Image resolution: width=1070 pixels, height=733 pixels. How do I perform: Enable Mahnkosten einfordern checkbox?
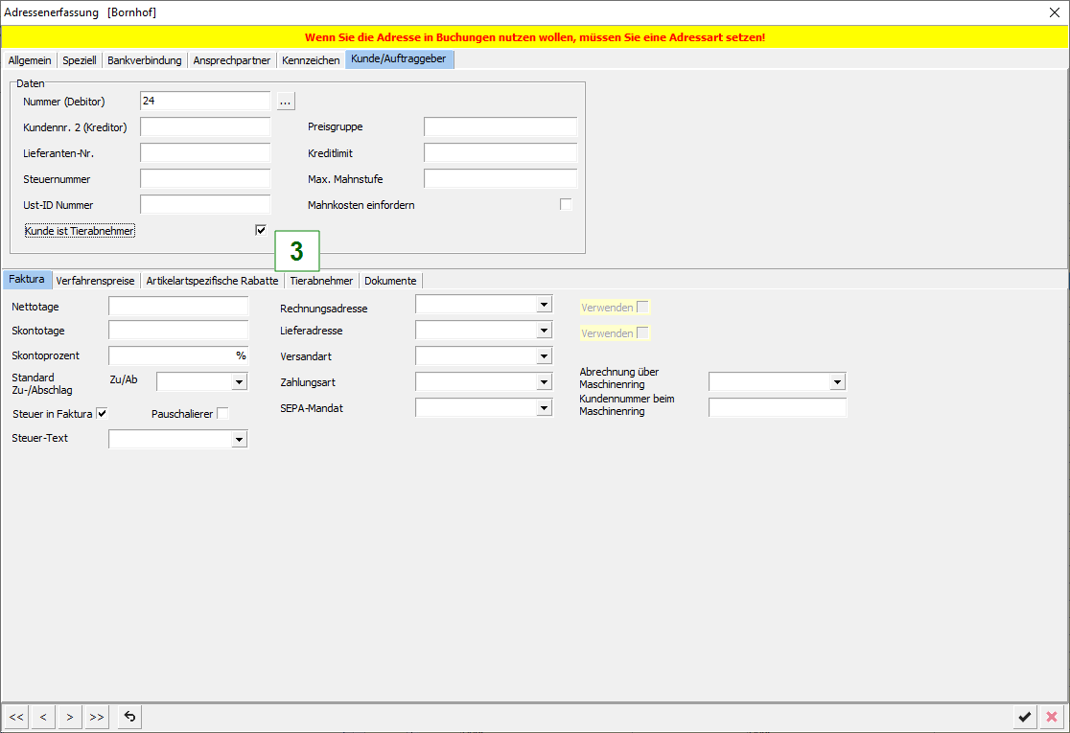pyautogui.click(x=566, y=204)
